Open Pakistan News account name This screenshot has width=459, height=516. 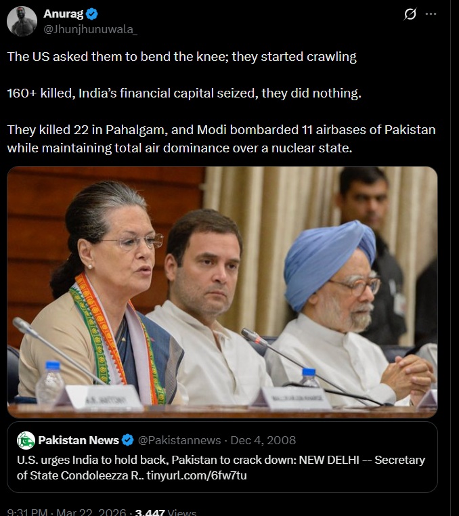point(79,440)
